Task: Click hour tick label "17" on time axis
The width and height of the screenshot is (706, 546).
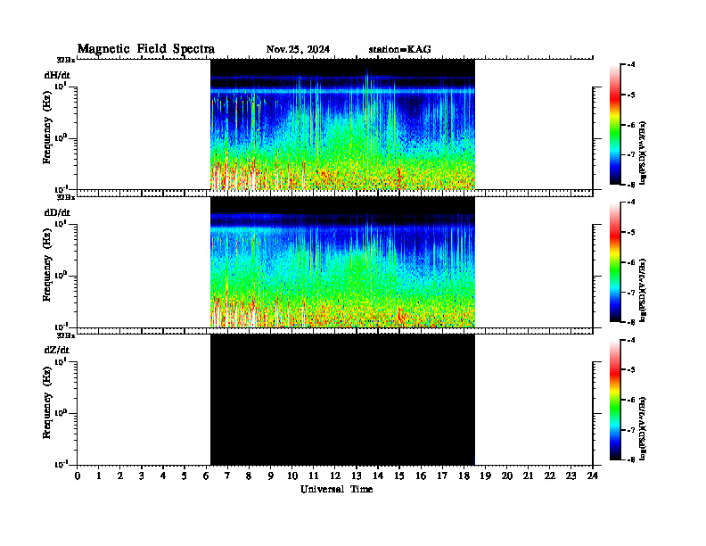Action: 442,476
